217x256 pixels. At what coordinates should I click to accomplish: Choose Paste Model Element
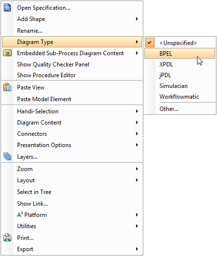pyautogui.click(x=72, y=99)
